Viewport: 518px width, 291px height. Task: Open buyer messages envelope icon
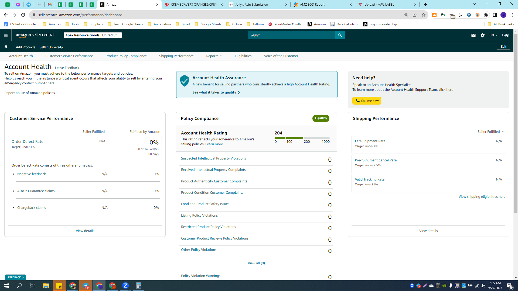pos(473,35)
